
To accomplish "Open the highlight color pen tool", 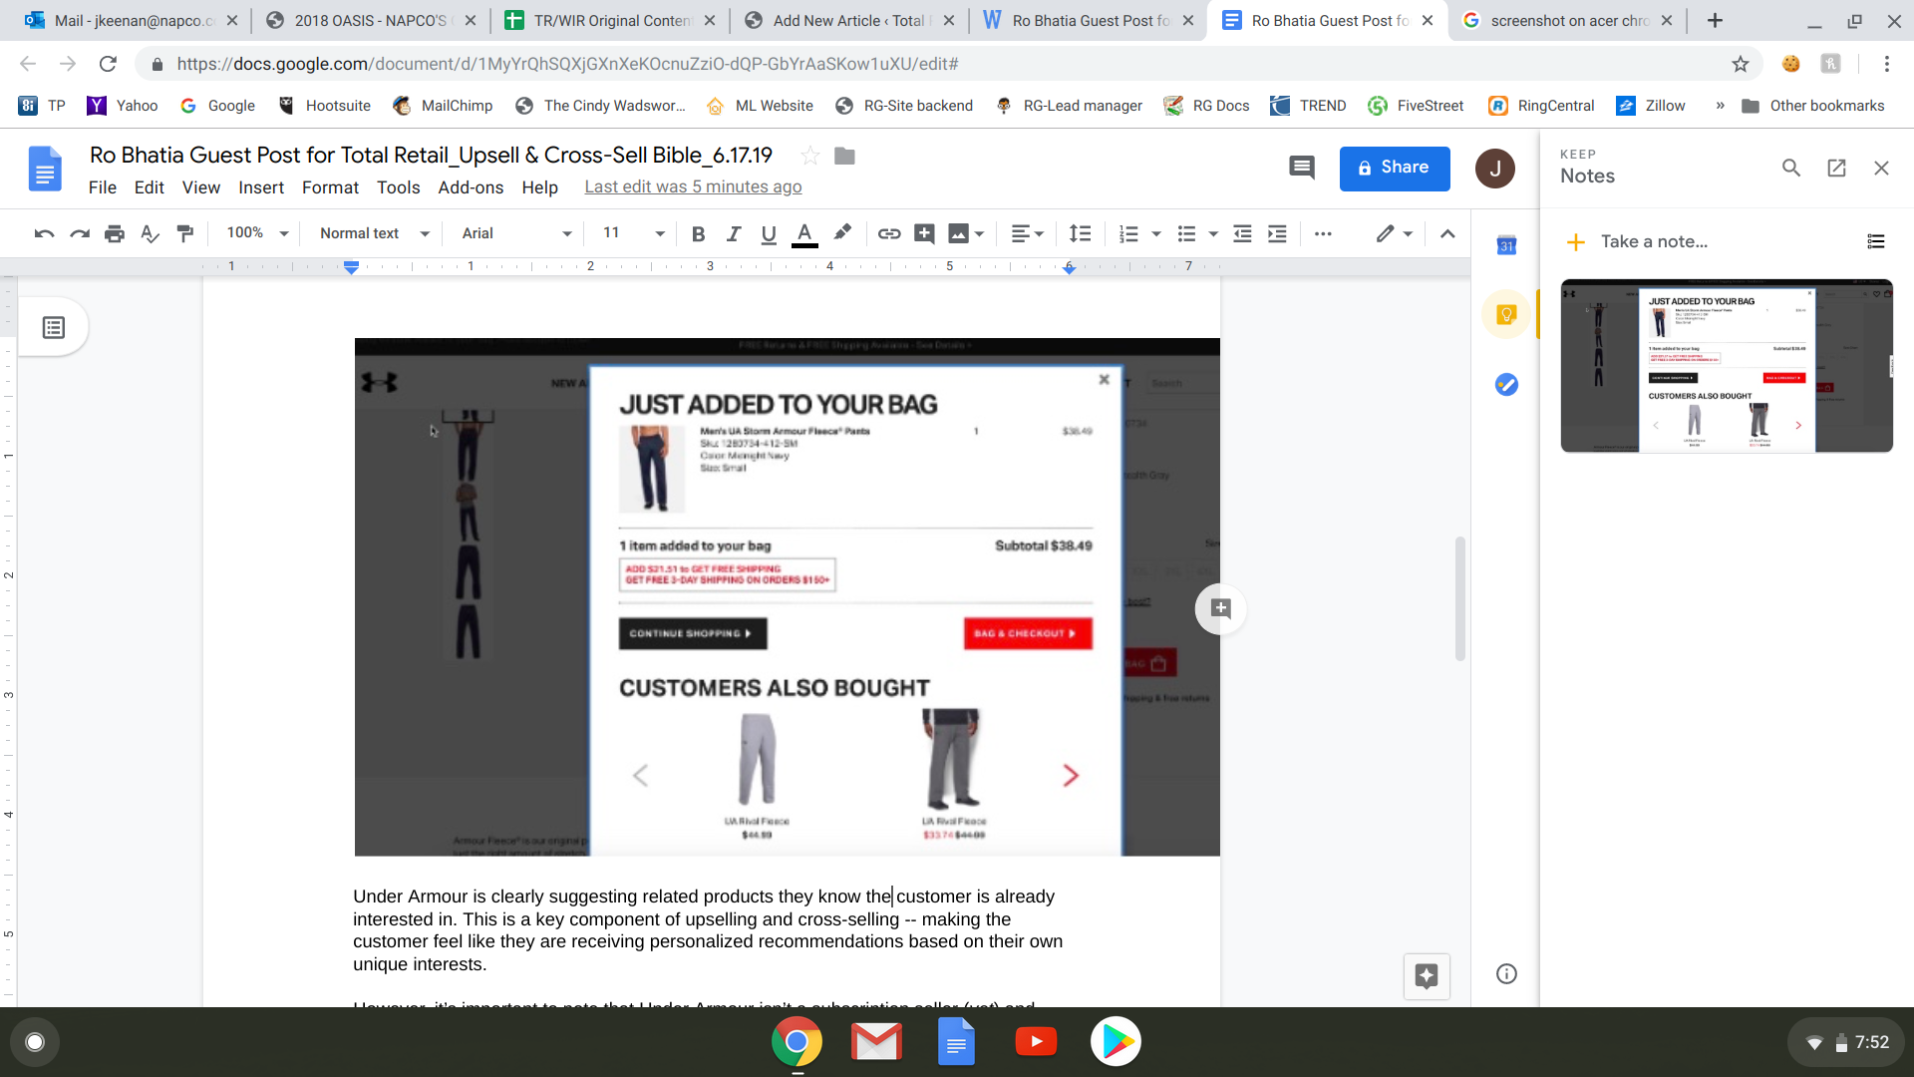I will [x=842, y=233].
